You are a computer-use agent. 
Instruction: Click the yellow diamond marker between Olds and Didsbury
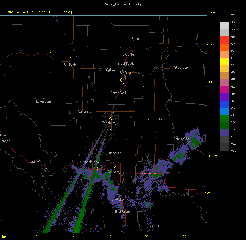[111, 119]
